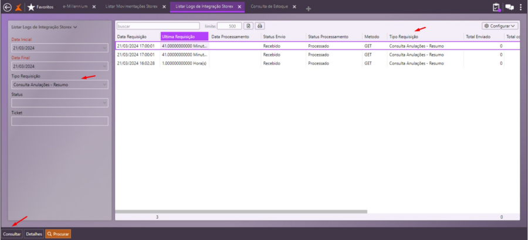Open Favoritos star menu
Viewport: 528px width, 240px height.
[x=40, y=7]
